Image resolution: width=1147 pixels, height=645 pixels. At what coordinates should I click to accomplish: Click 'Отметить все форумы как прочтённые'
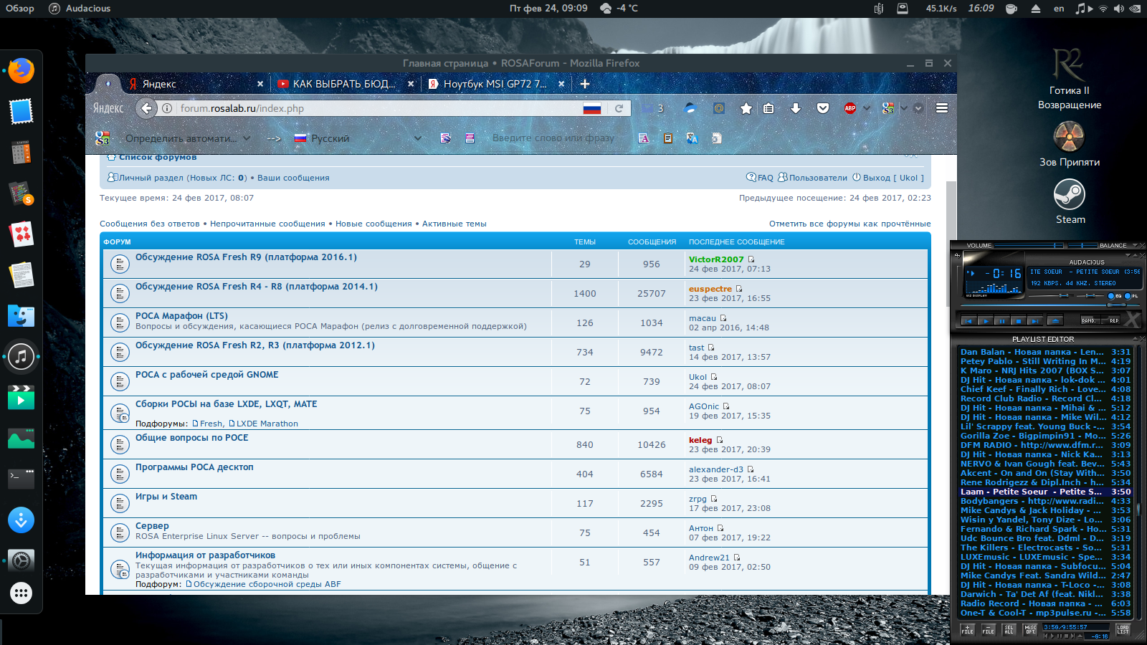850,224
